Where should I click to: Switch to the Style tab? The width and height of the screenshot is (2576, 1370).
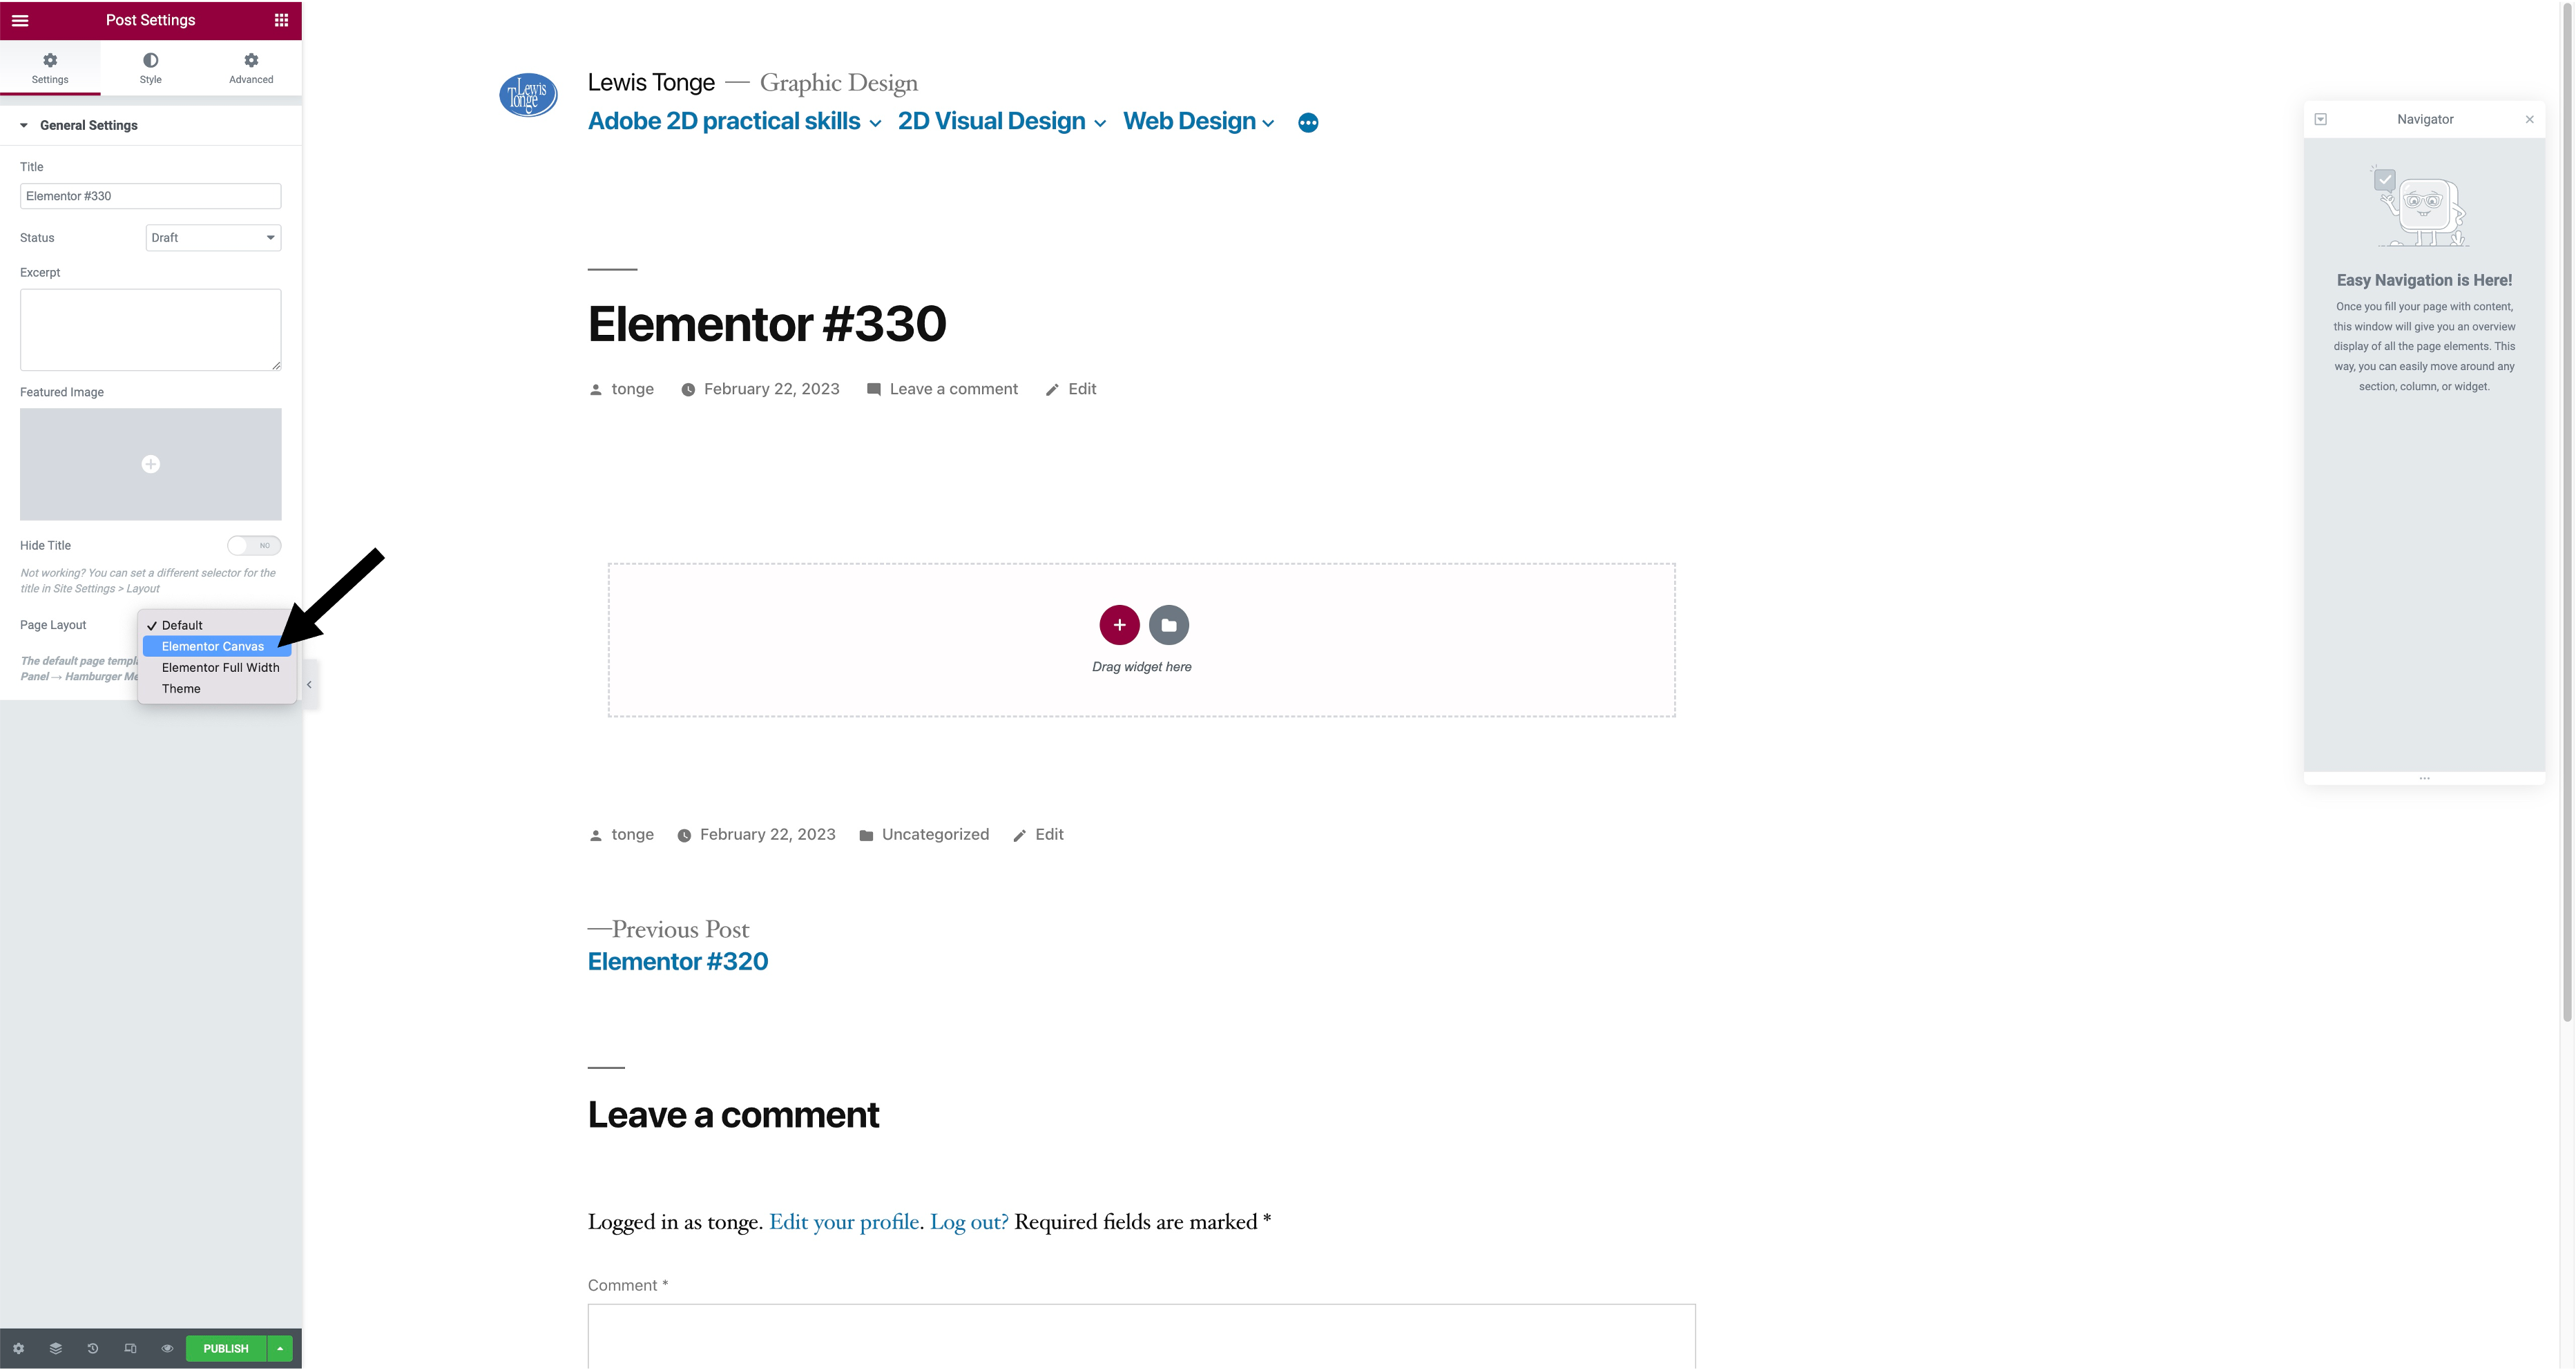(x=150, y=68)
